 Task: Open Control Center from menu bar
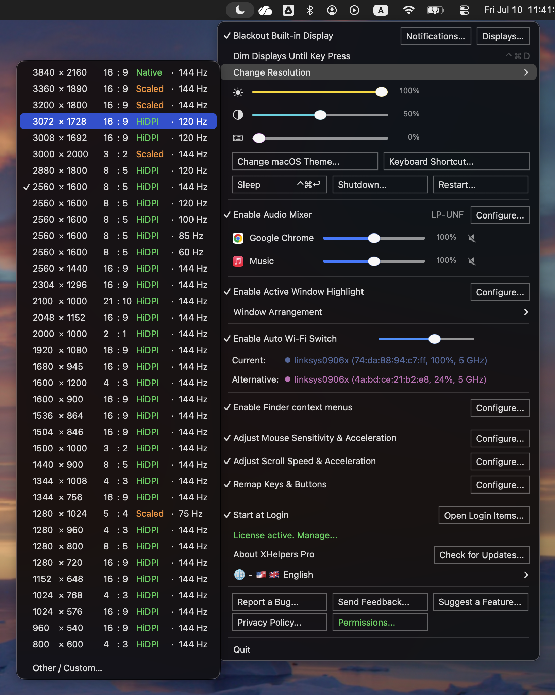coord(464,10)
